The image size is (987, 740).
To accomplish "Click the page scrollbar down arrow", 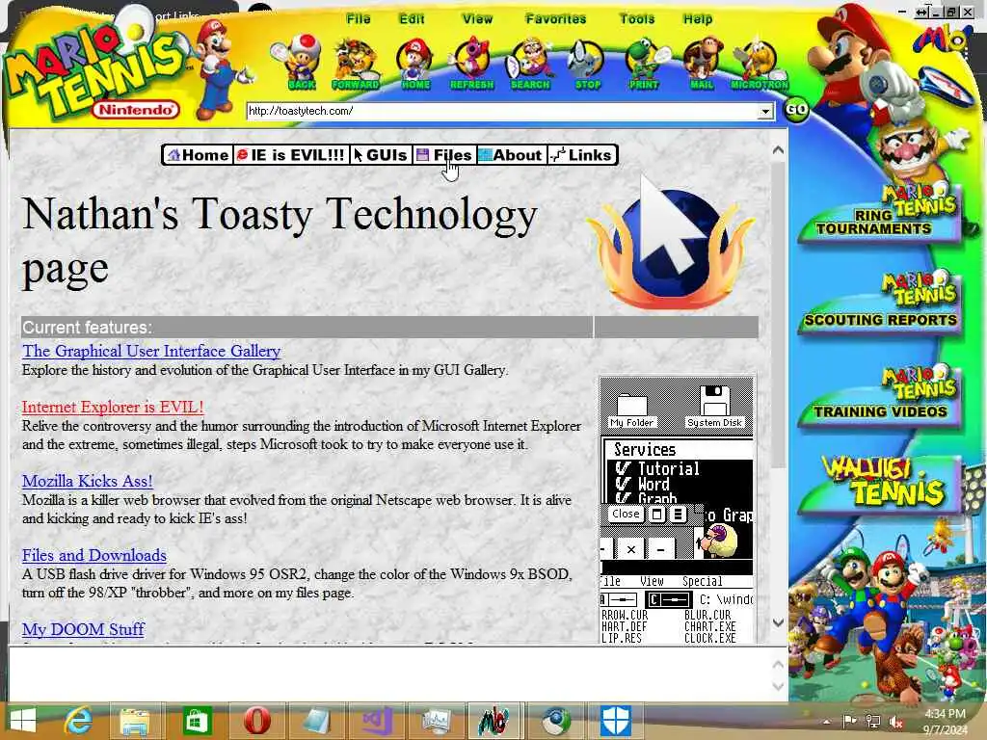I will click(x=778, y=623).
